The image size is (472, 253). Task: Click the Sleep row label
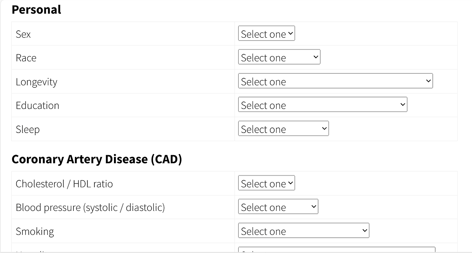28,129
